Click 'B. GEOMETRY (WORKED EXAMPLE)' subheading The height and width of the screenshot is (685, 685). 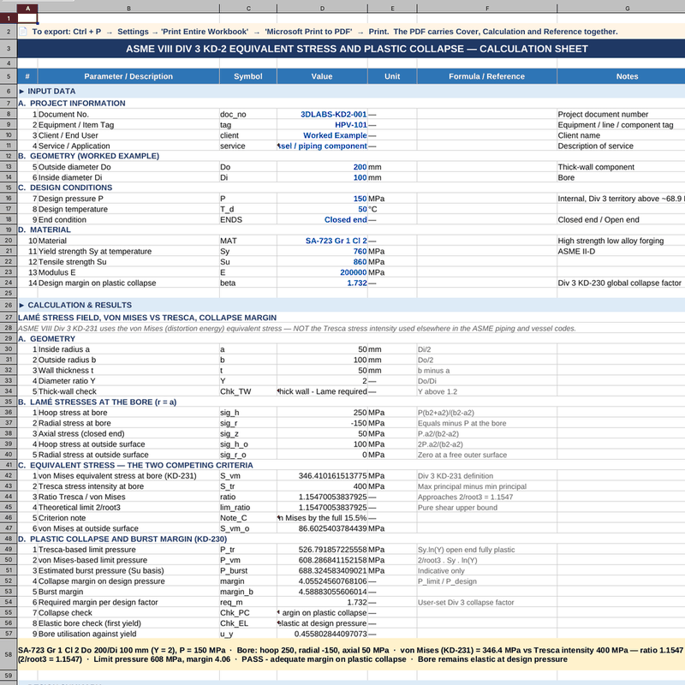coord(89,156)
